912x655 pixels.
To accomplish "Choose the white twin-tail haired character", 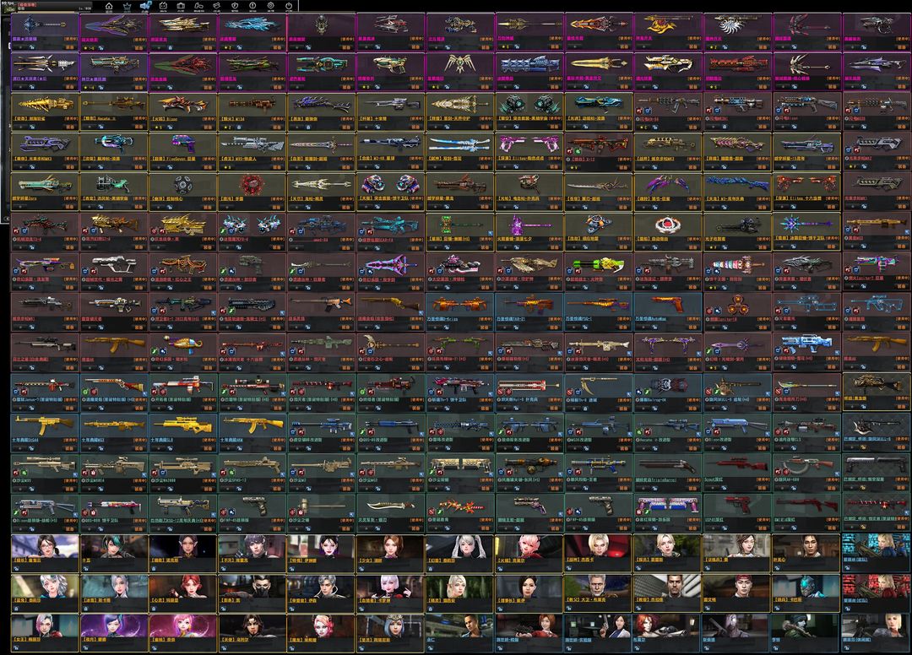I will 460,554.
